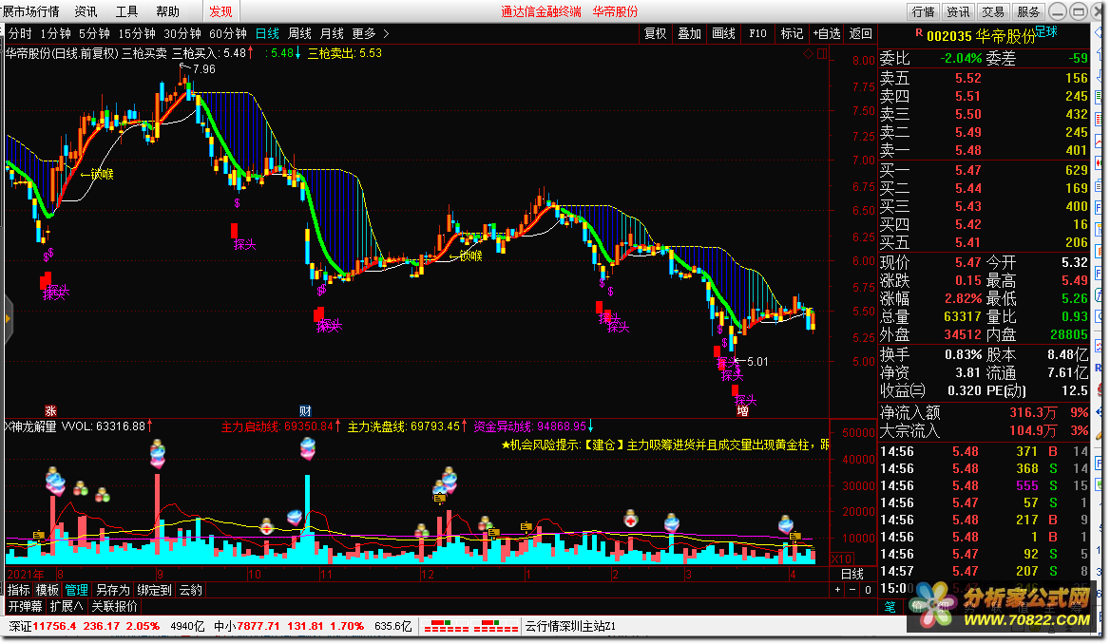Viewport: 1110px width, 644px height.
Task: Click the 7.96 high price label
Action: (x=204, y=69)
